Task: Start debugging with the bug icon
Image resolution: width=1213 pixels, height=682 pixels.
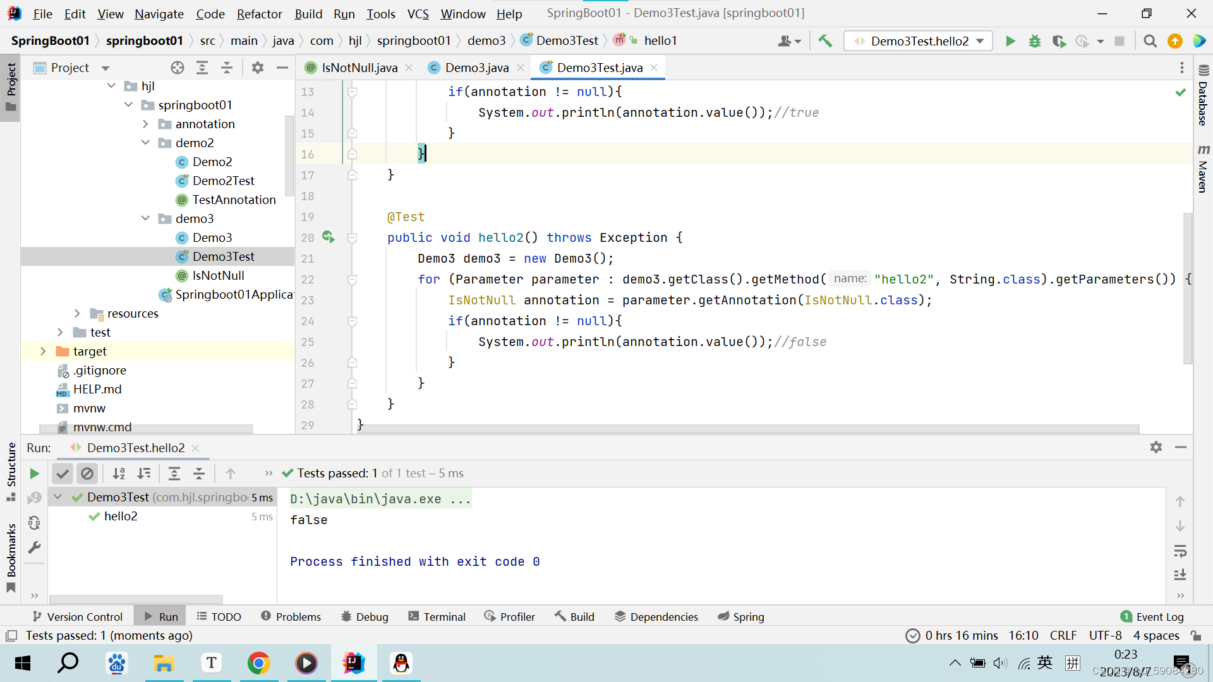Action: coord(1034,41)
